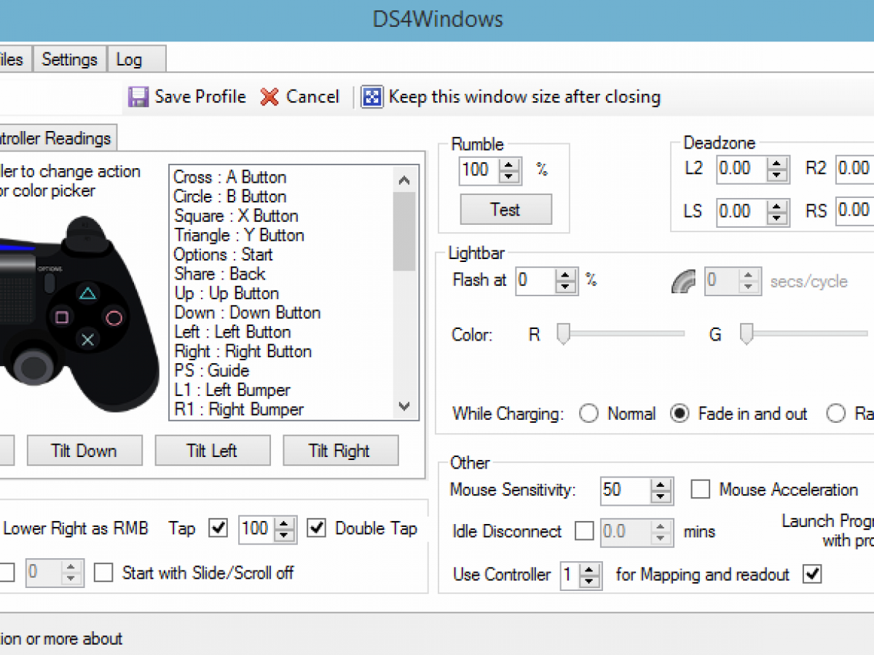Image resolution: width=874 pixels, height=655 pixels.
Task: Click the Tilt Left button
Action: [x=212, y=450]
